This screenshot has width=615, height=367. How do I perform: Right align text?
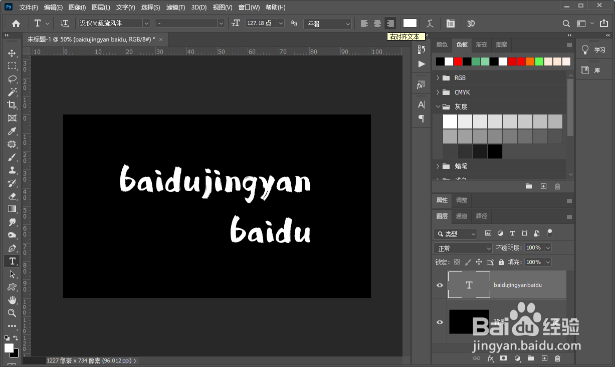click(390, 23)
